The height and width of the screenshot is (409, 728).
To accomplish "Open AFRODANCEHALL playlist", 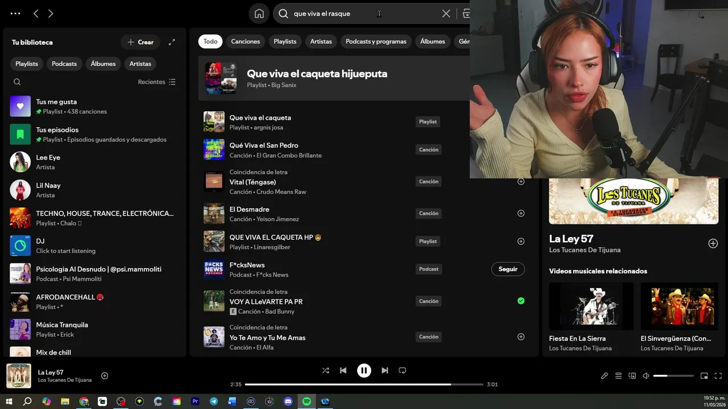I will (94, 301).
